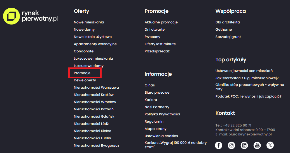Click Oferty last minute
The width and height of the screenshot is (290, 153).
pos(160,44)
